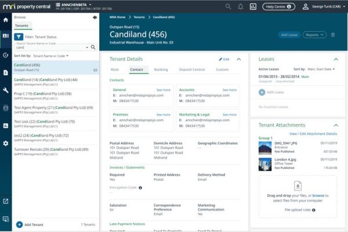Viewport: 348px width, 232px height.
Task: Open the London 4.jpg thumbnail
Action: tap(265, 164)
